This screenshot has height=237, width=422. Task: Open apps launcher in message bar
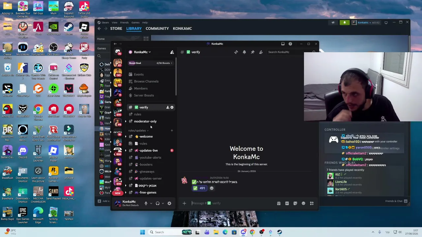[312, 203]
